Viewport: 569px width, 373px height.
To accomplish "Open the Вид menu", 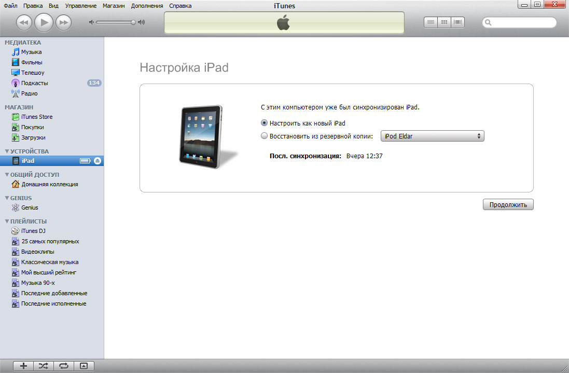I will (54, 6).
